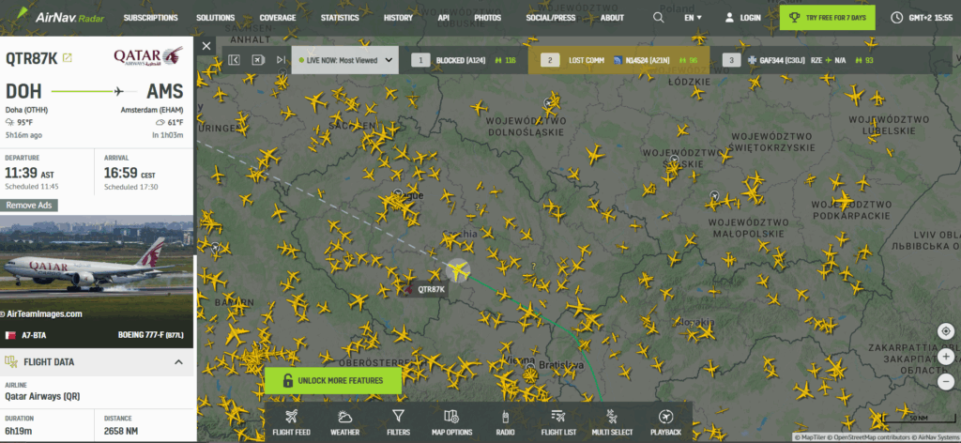
Task: Click the LOGIN user icon
Action: 729,18
